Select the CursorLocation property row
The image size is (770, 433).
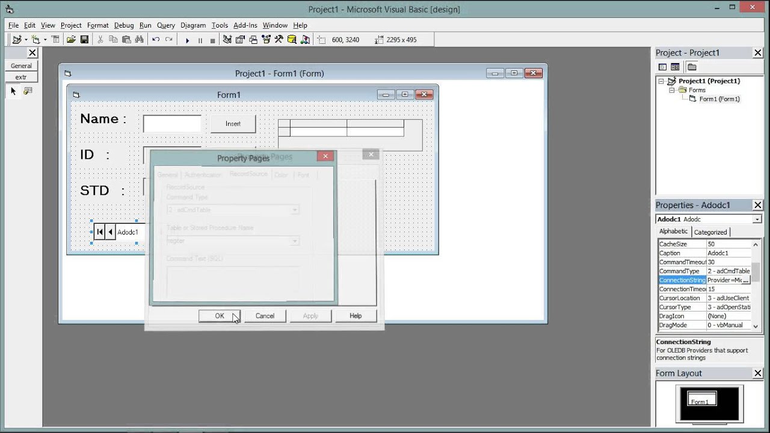[x=704, y=298]
